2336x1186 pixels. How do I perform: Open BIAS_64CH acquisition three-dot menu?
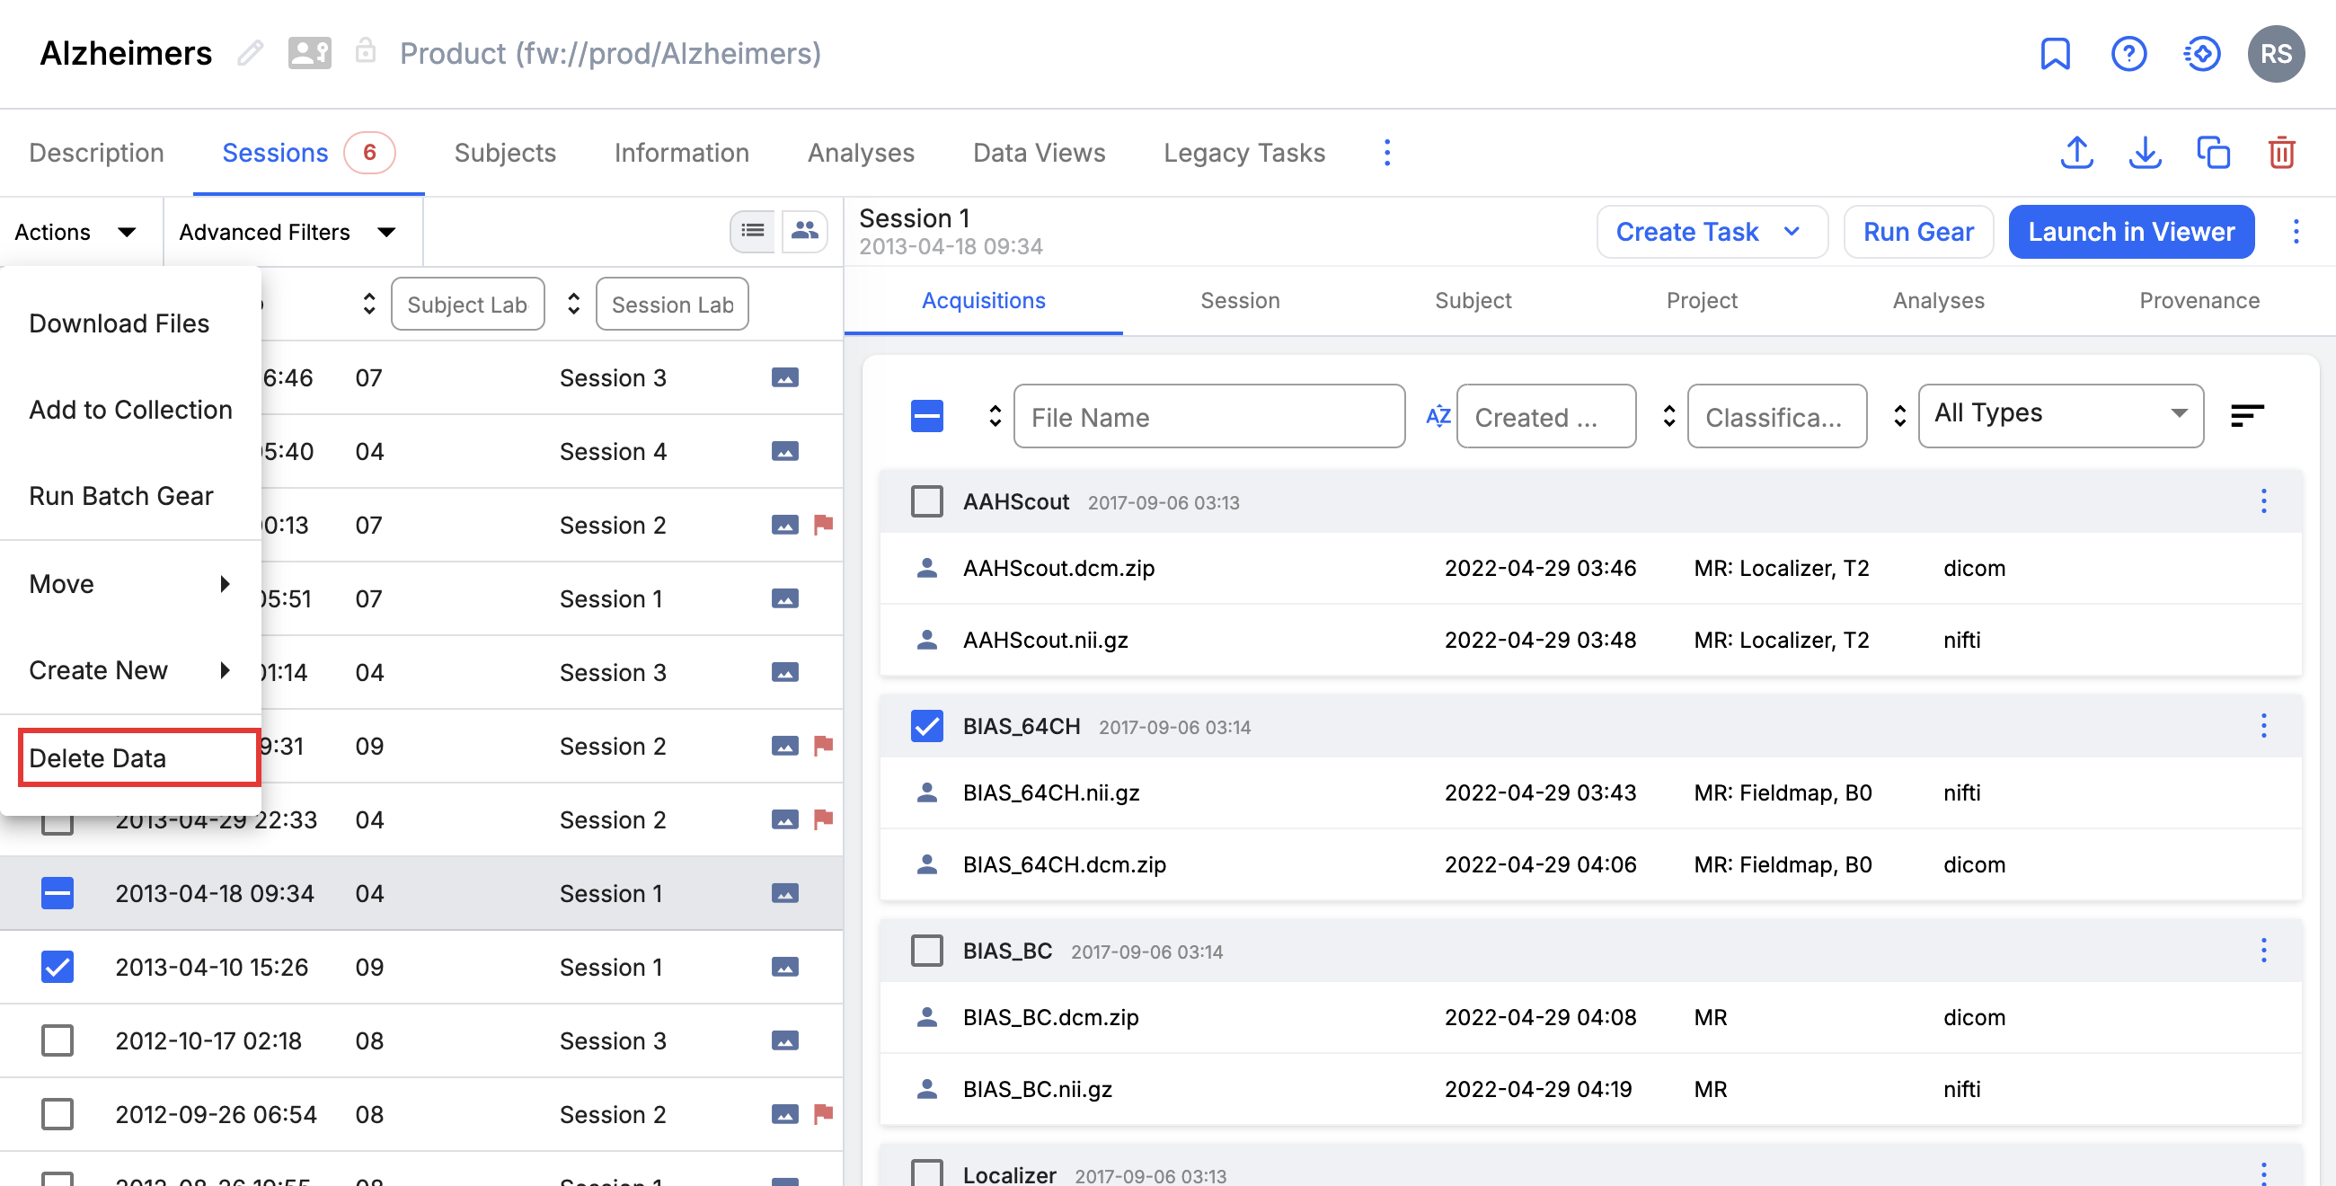tap(2263, 725)
